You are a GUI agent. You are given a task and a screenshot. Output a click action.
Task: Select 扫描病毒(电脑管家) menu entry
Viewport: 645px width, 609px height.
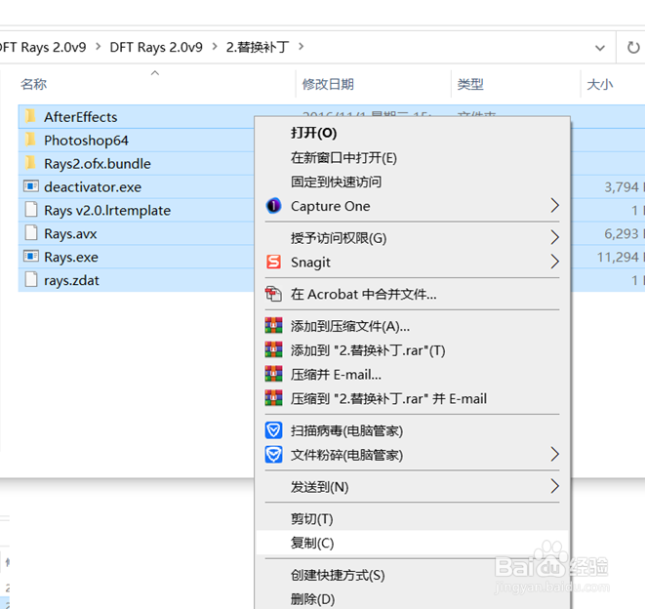[412, 430]
